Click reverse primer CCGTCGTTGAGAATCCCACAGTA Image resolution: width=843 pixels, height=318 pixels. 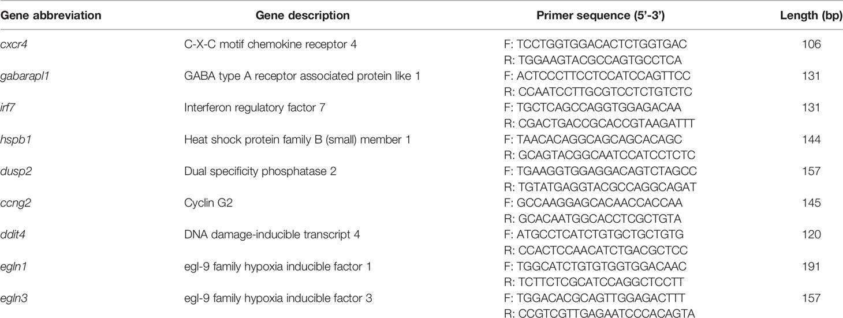pyautogui.click(x=599, y=314)
